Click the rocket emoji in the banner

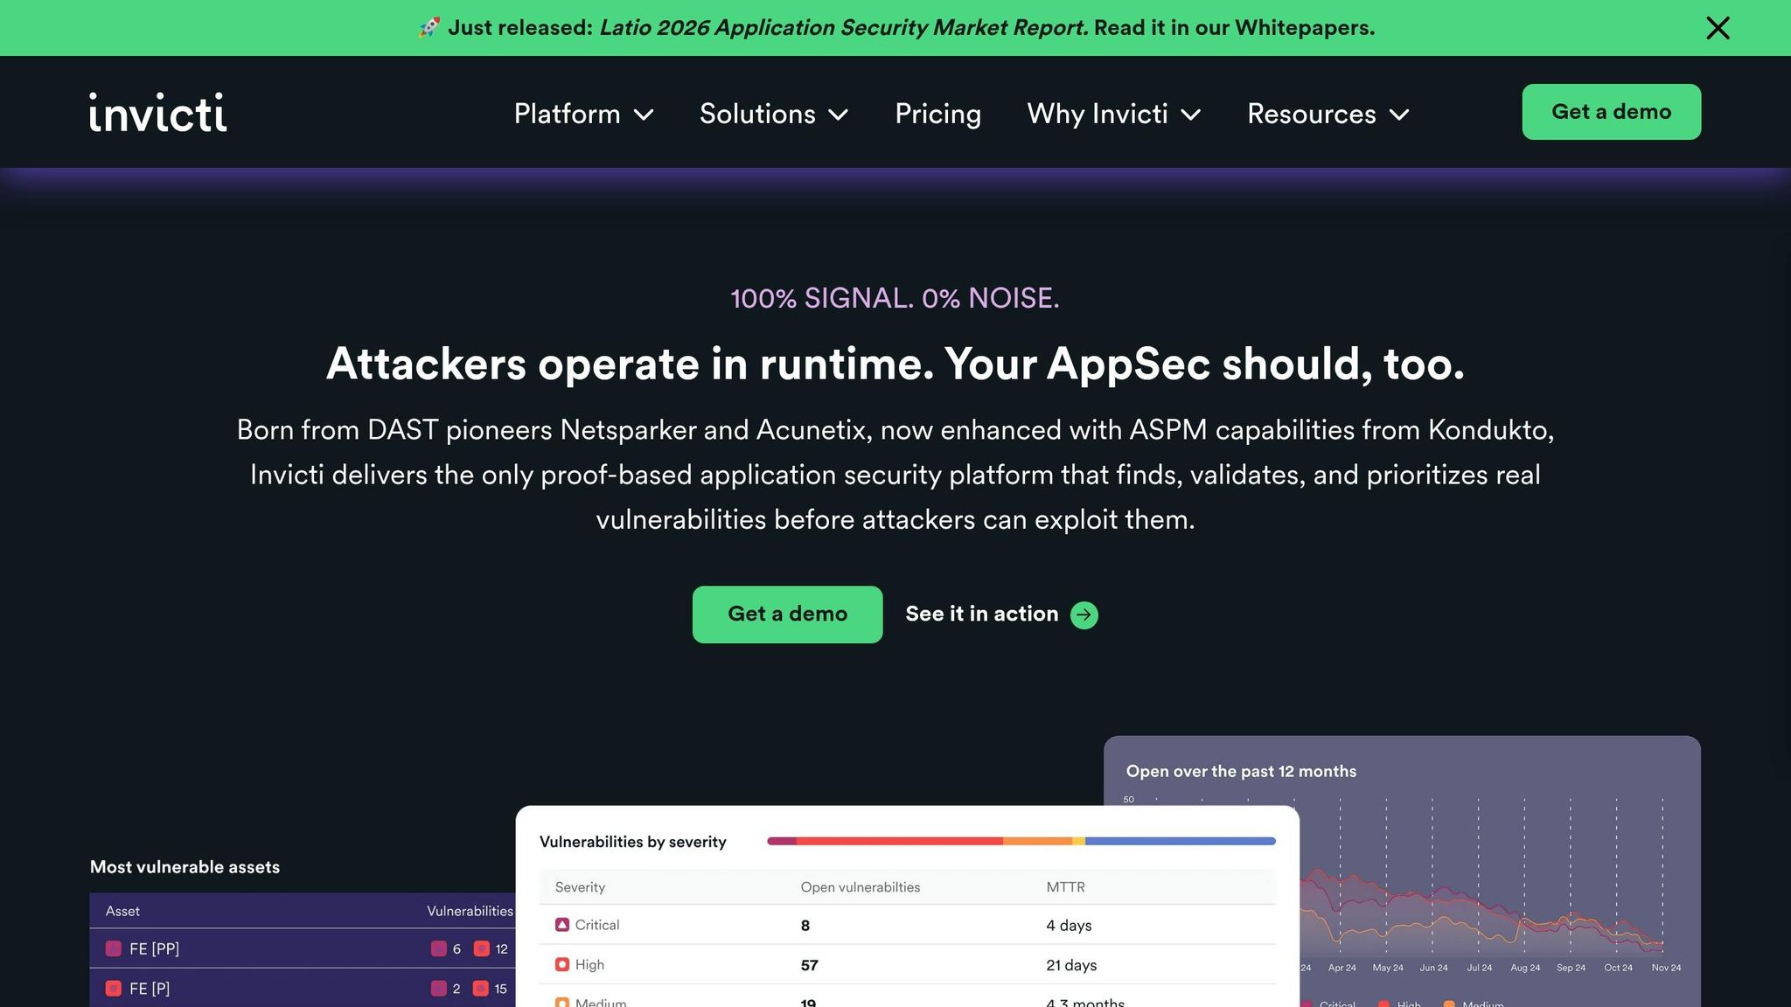pyautogui.click(x=429, y=27)
